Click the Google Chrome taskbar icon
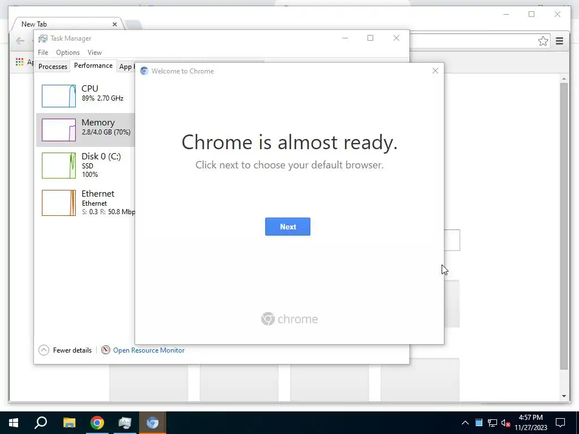Image resolution: width=579 pixels, height=434 pixels. (x=97, y=423)
